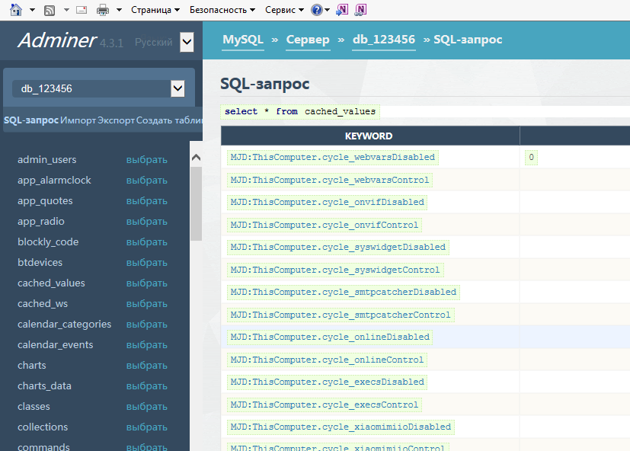Expand the db_123456 database dropdown
This screenshot has width=630, height=451.
coord(177,88)
